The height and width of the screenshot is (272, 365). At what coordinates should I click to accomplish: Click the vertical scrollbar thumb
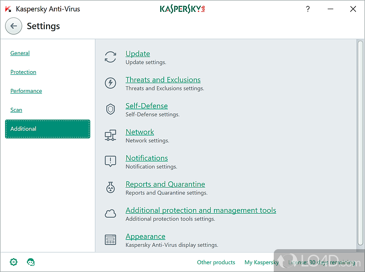tap(360, 143)
